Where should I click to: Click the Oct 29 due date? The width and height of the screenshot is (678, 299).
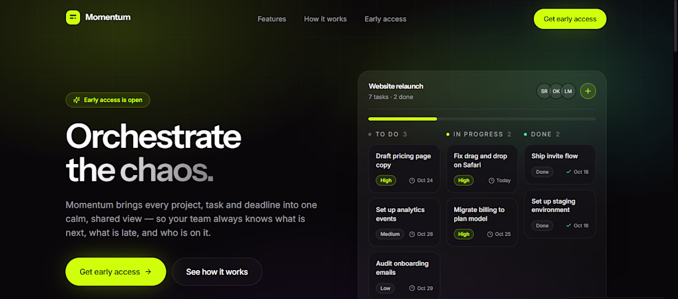tap(425, 288)
